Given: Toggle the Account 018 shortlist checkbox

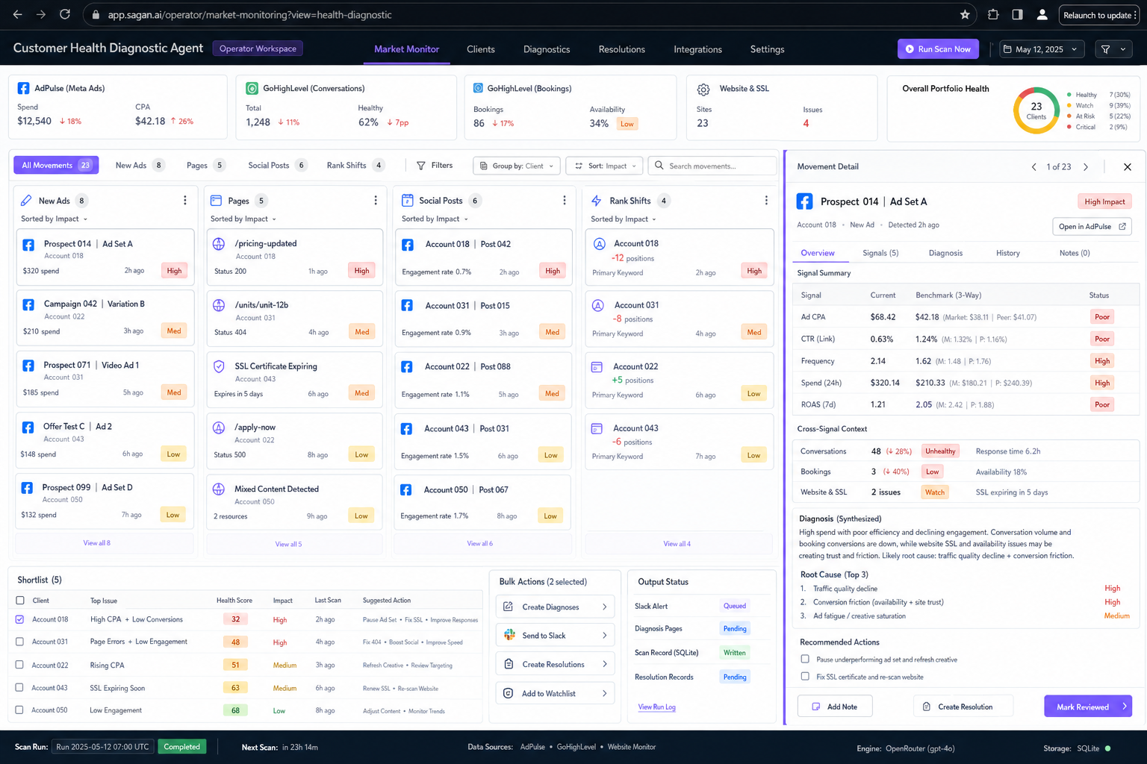Looking at the screenshot, I should (20, 619).
